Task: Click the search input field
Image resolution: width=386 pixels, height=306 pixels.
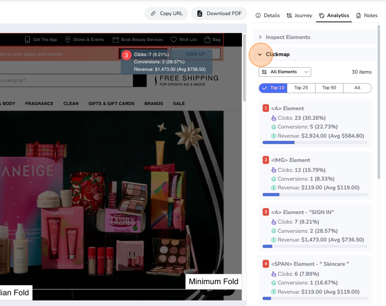Action: tap(67, 81)
